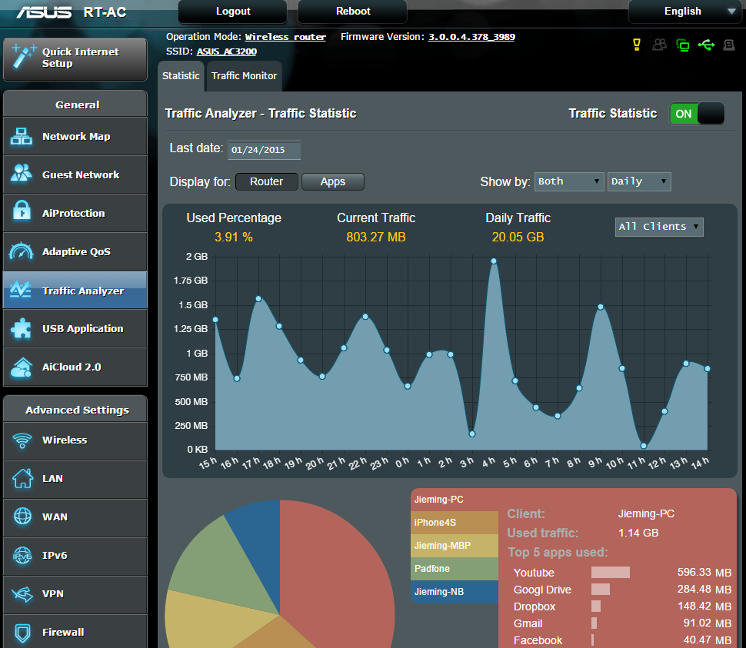The width and height of the screenshot is (746, 648).
Task: Display traffic for Apps
Action: click(x=333, y=181)
